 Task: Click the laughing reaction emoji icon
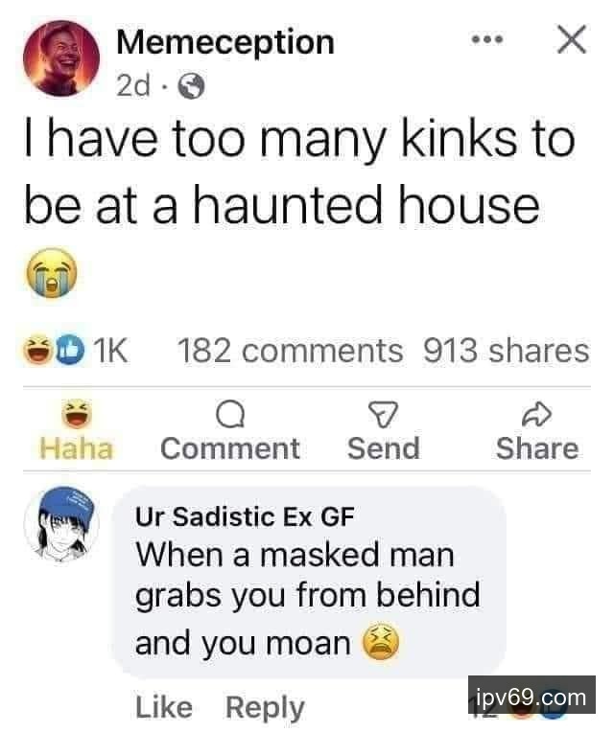[38, 351]
